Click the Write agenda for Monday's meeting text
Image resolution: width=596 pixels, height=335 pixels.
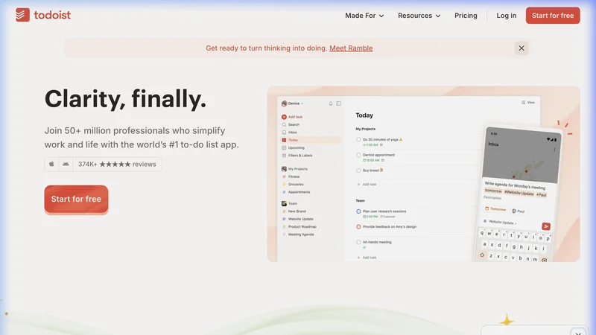515,185
